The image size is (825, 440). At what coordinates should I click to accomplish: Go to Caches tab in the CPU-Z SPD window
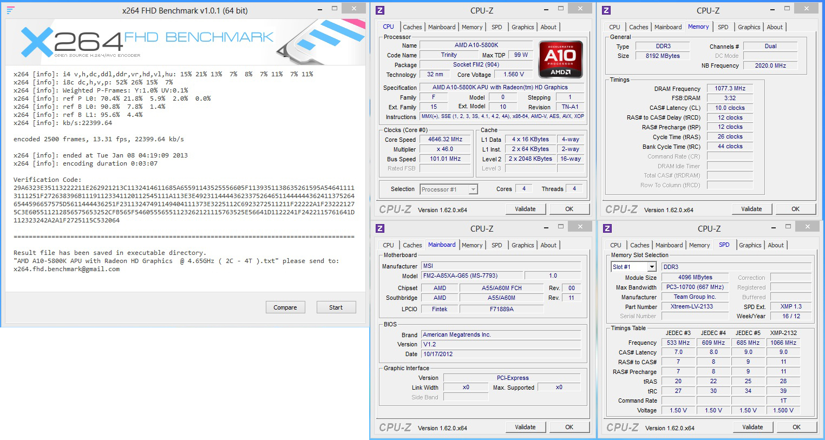pyautogui.click(x=639, y=245)
